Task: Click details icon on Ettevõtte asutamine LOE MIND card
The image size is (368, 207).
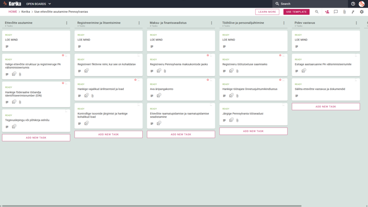Action: (7, 47)
